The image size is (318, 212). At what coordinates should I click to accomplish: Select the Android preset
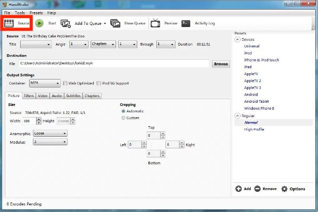click(251, 94)
